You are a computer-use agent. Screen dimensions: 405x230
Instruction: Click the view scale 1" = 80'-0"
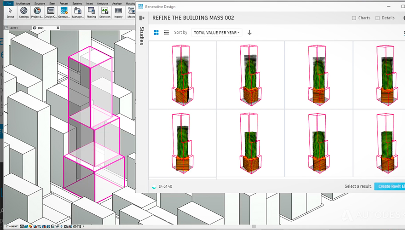tap(12, 226)
